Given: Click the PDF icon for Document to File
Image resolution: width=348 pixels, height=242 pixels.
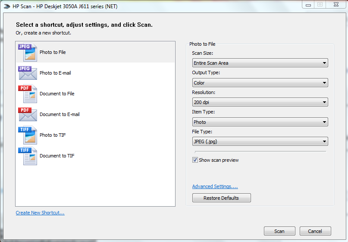Looking at the screenshot, I should 28,94.
